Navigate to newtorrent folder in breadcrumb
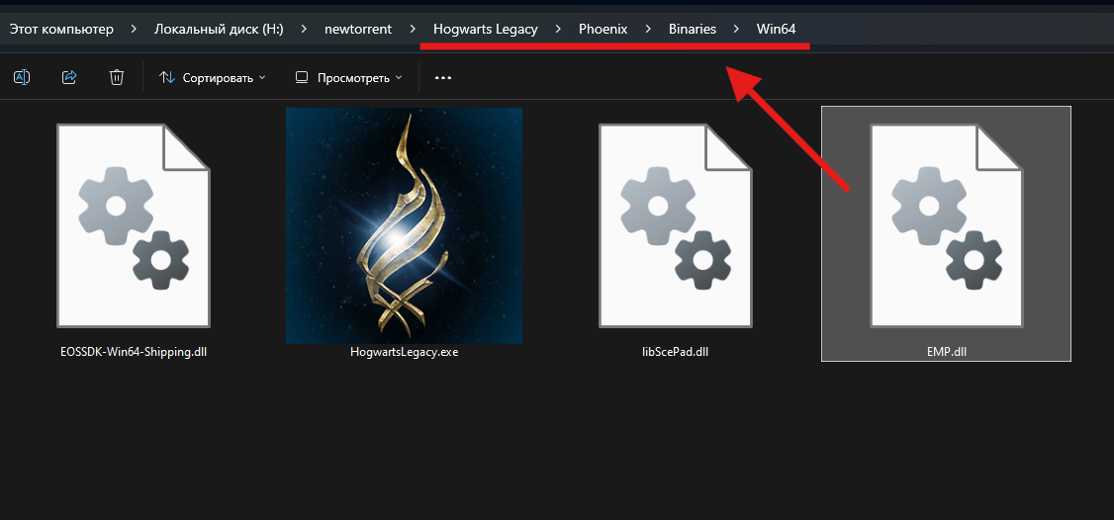 [358, 29]
